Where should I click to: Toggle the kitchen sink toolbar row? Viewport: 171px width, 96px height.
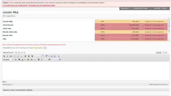coord(55,56)
